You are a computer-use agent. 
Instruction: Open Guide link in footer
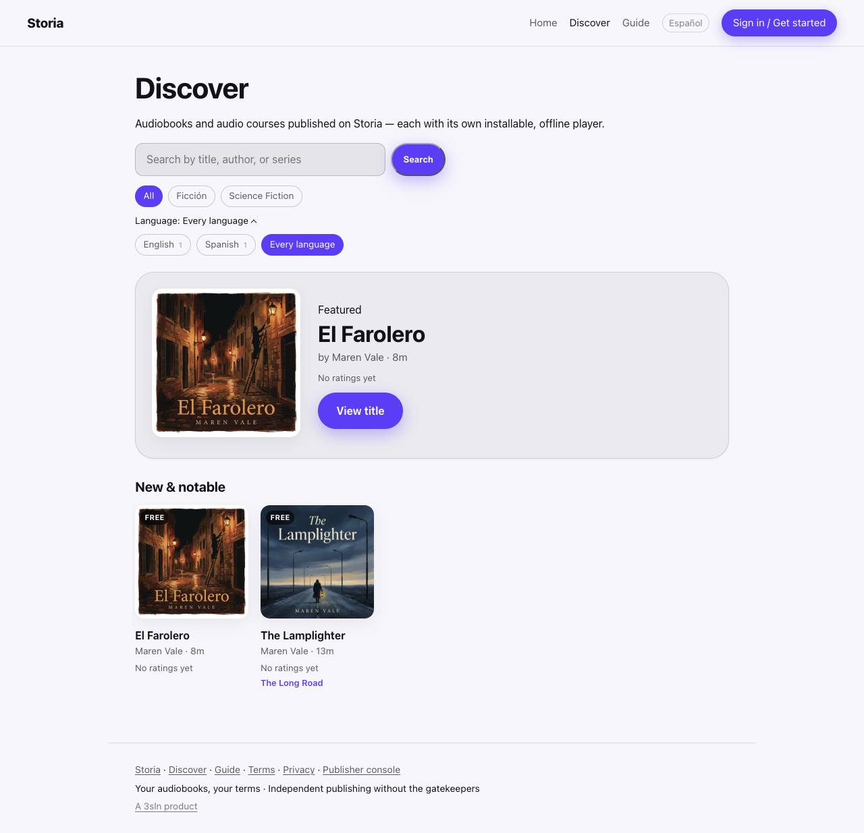coord(227,770)
